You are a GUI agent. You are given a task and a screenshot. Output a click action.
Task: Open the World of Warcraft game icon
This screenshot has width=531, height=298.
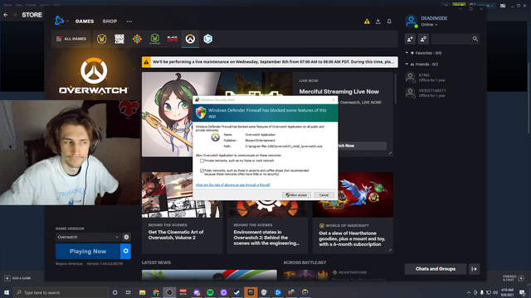101,39
